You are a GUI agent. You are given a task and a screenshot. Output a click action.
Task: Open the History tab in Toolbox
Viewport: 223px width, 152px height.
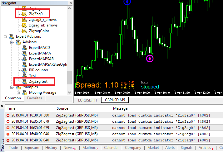click(51, 148)
